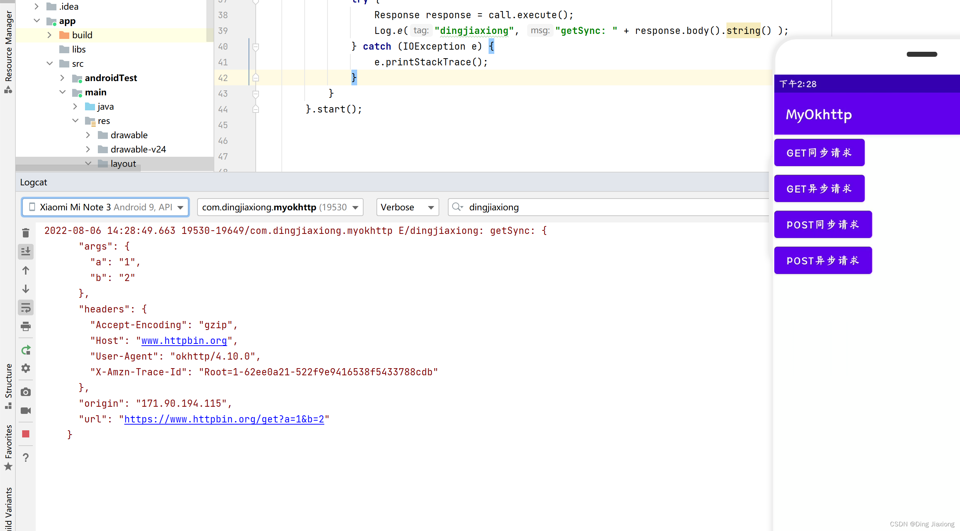The image size is (960, 531).
Task: Click the phone status bar time 下午2:28
Action: pos(798,84)
